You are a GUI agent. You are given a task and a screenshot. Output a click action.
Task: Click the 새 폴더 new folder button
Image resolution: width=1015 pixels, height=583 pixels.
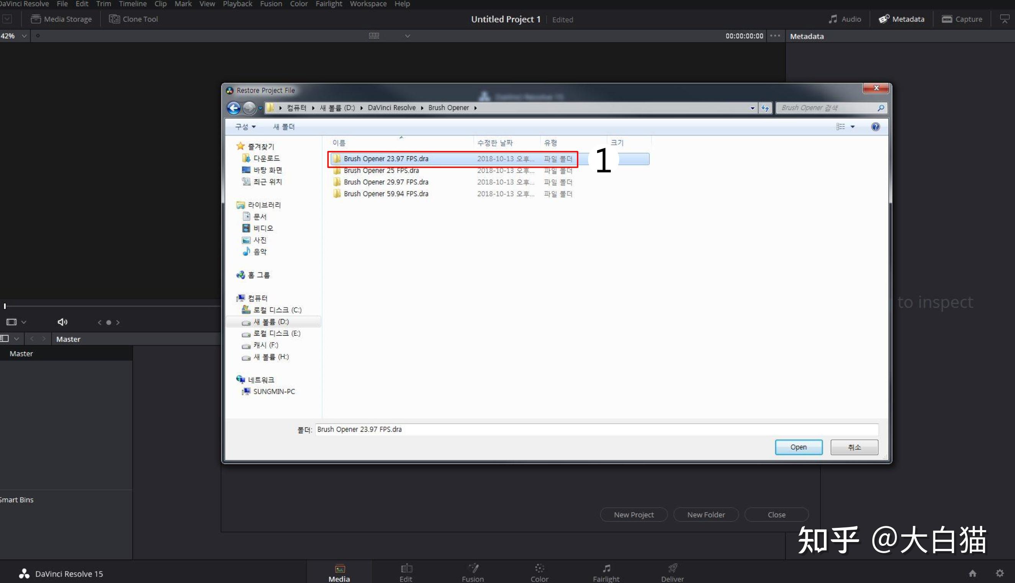click(x=283, y=127)
